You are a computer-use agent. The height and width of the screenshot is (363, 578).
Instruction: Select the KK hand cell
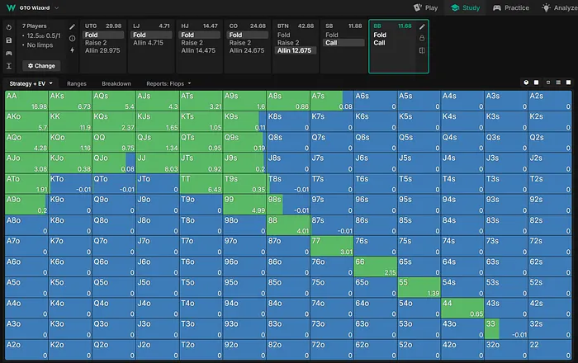(x=70, y=121)
